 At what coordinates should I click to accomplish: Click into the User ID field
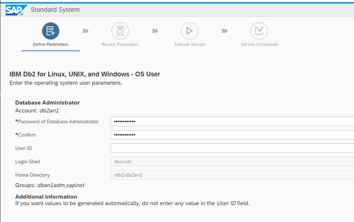coord(232,148)
